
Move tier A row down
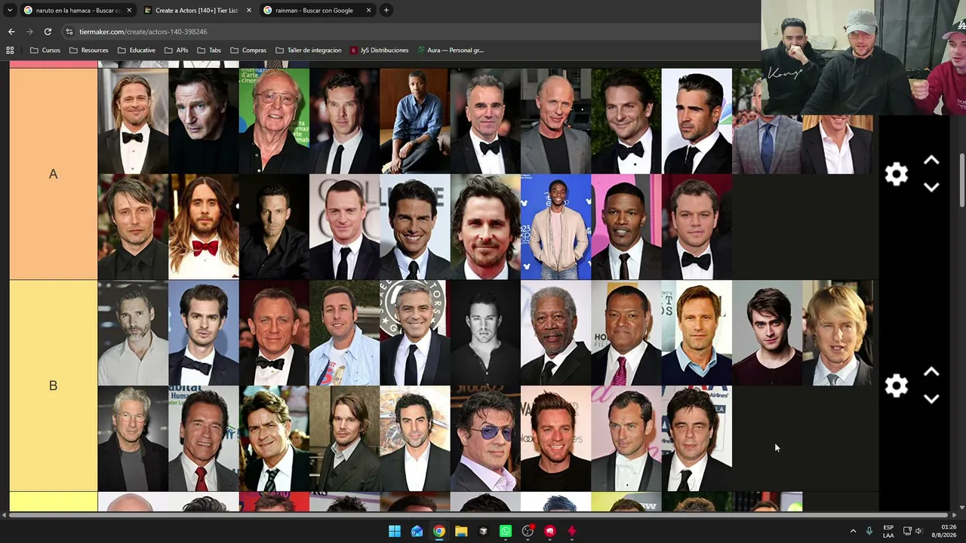click(x=931, y=187)
